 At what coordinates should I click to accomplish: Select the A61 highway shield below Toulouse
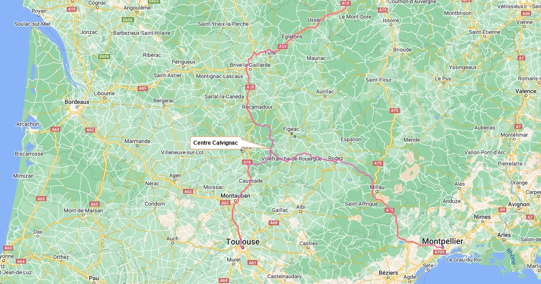[x=252, y=262]
